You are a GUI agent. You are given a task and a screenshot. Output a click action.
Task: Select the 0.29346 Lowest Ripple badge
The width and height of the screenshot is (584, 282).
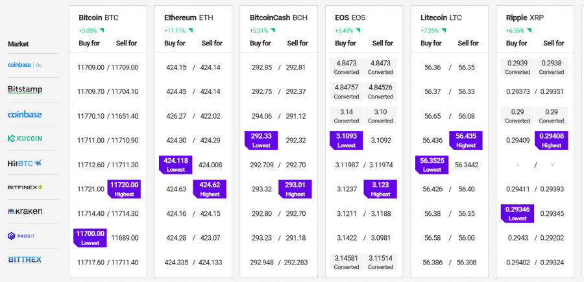point(517,213)
